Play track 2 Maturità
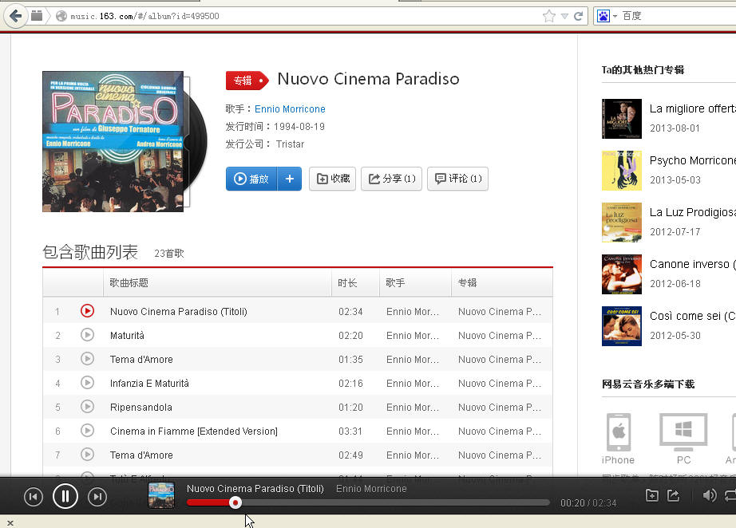Image resolution: width=736 pixels, height=528 pixels. pos(87,335)
